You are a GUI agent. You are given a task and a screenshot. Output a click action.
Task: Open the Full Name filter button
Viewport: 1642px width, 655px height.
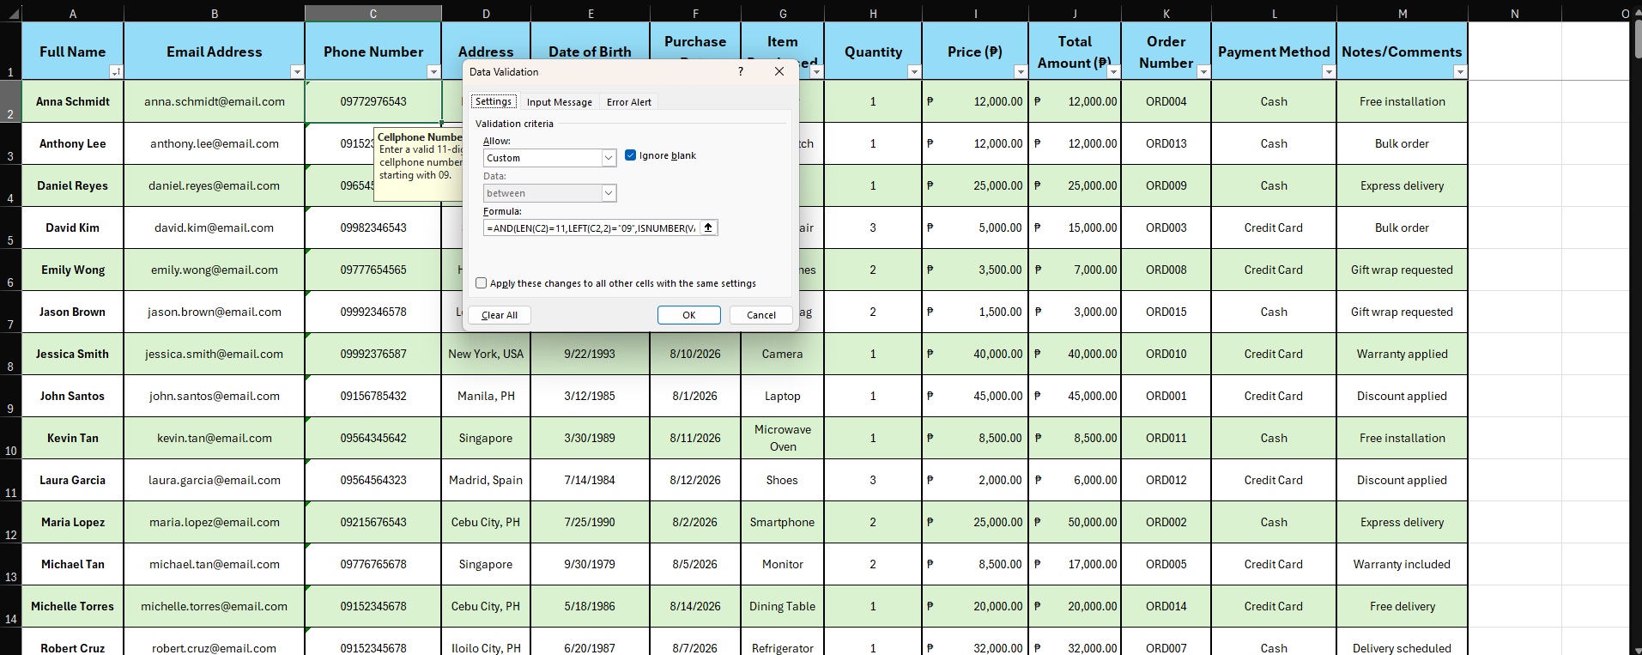(x=116, y=72)
